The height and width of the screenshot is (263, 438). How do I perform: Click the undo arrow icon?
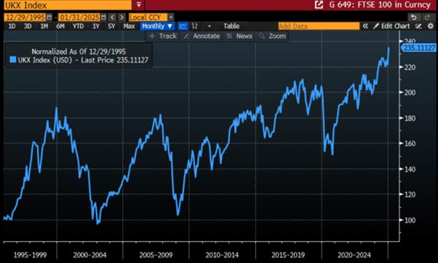(414, 17)
